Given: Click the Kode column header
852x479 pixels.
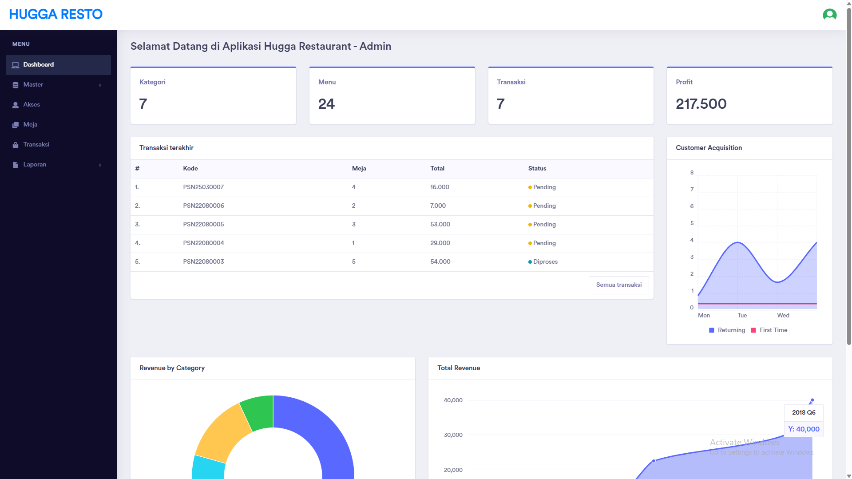Looking at the screenshot, I should click(x=190, y=169).
